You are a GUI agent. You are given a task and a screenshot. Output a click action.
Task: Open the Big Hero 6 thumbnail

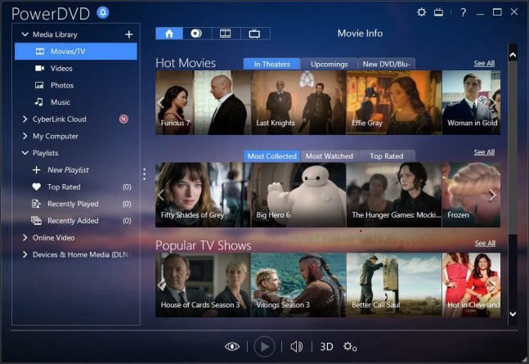click(x=298, y=195)
